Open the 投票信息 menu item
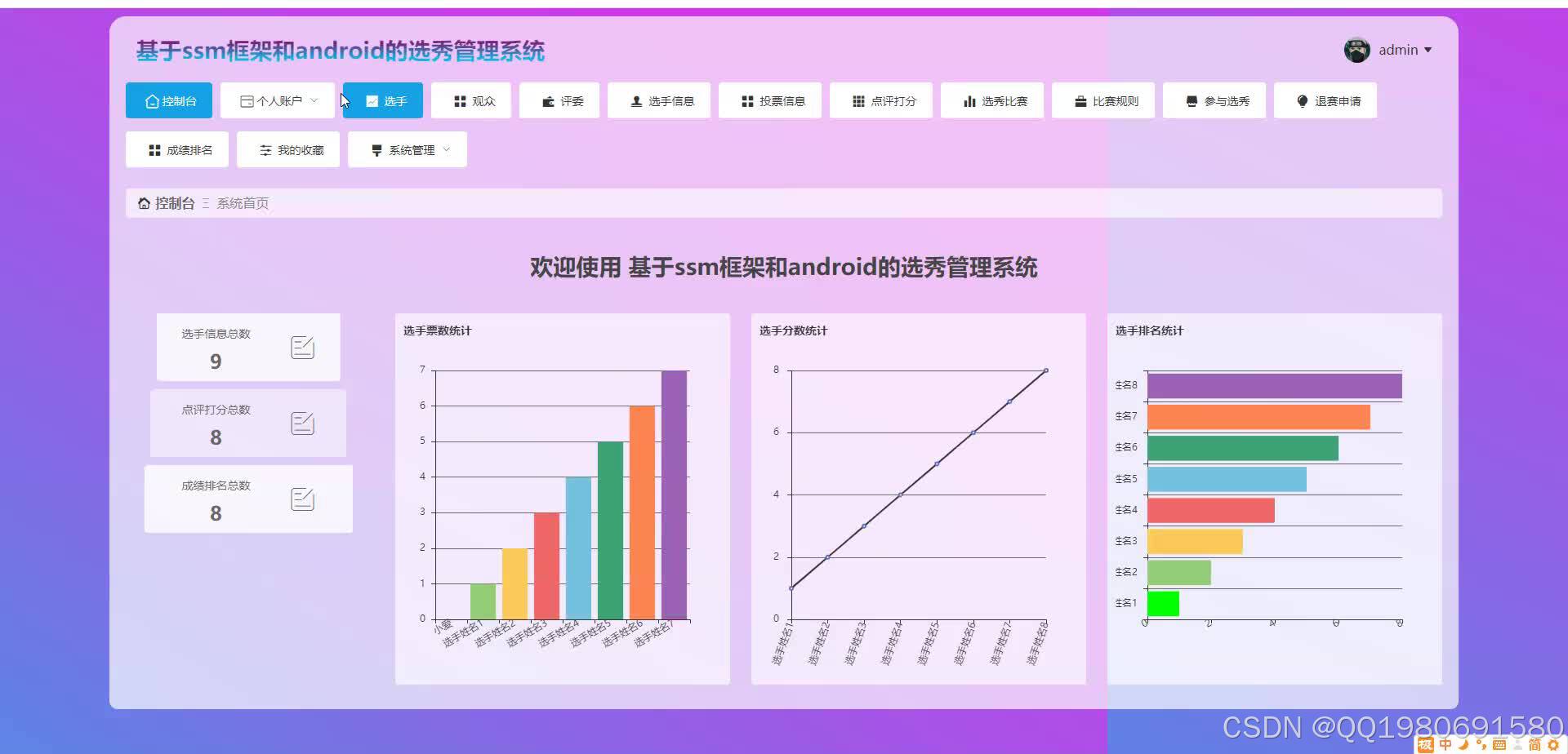 [x=769, y=100]
